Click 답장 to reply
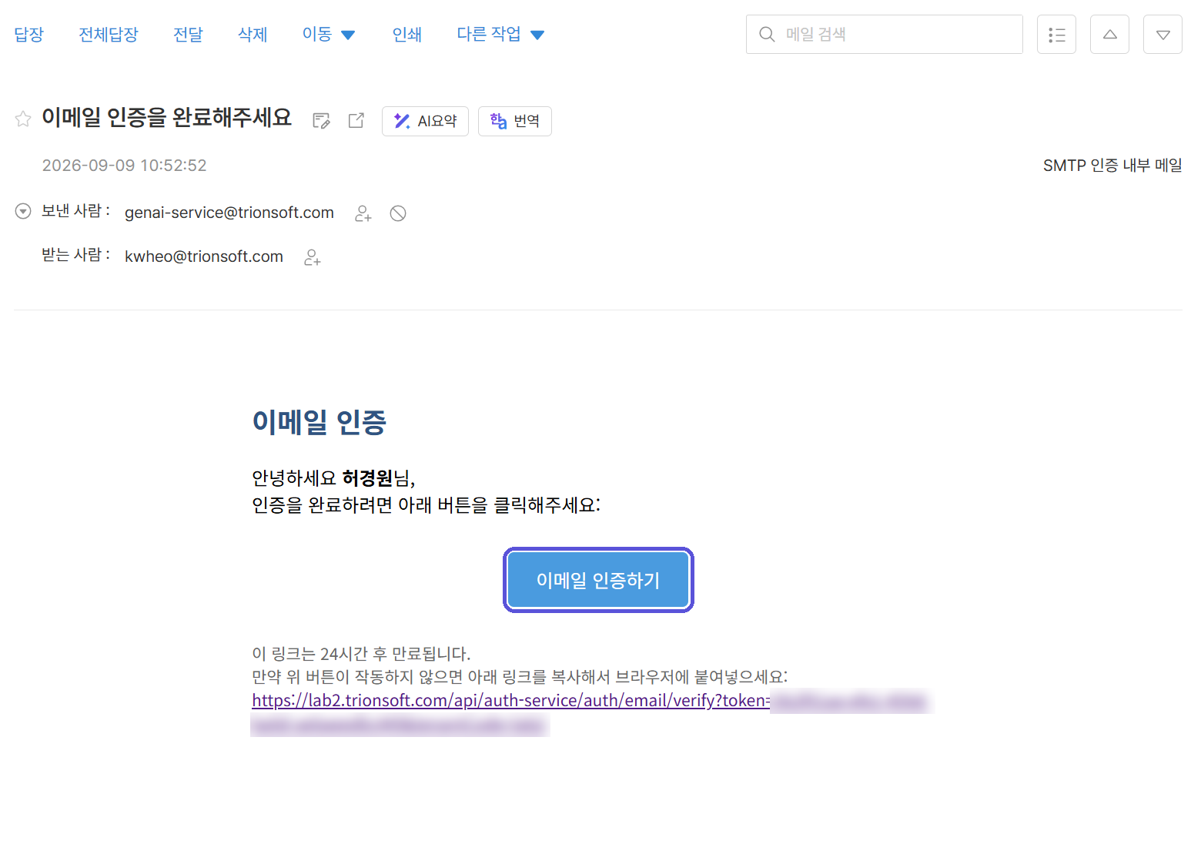This screenshot has width=1201, height=841. (x=29, y=34)
